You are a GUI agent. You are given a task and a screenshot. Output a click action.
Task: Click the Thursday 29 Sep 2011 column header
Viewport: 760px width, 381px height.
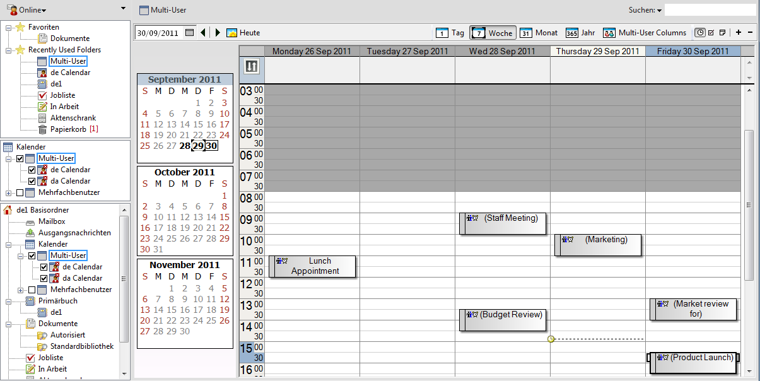598,51
